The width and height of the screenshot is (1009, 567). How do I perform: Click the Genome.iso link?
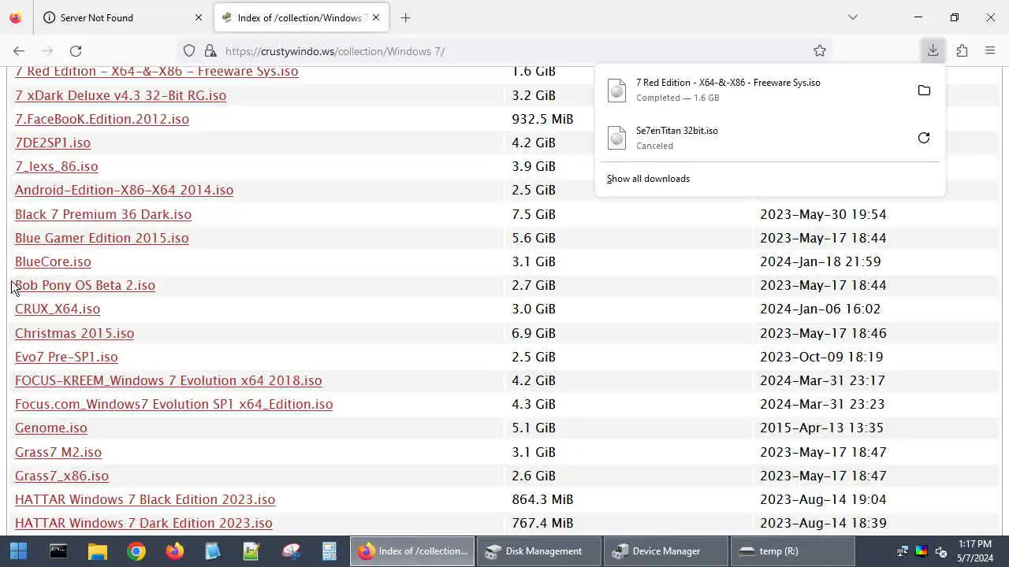pos(51,428)
